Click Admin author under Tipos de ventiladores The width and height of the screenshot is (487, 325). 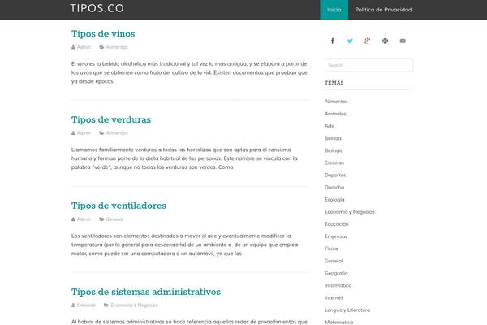84,219
